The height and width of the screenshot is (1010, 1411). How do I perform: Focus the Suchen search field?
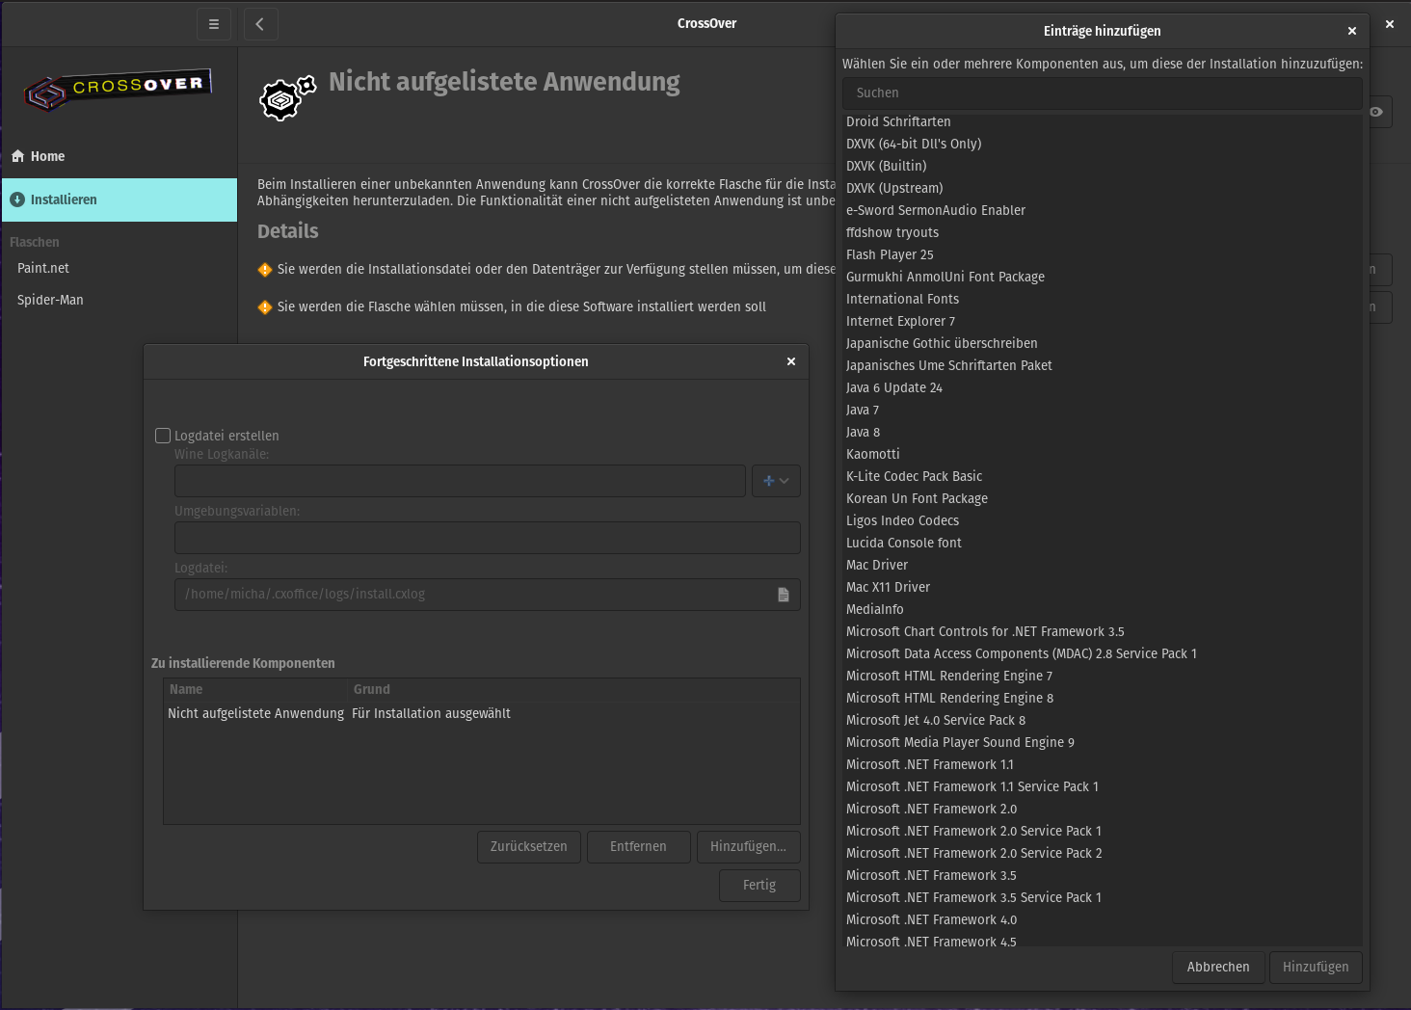(1102, 93)
